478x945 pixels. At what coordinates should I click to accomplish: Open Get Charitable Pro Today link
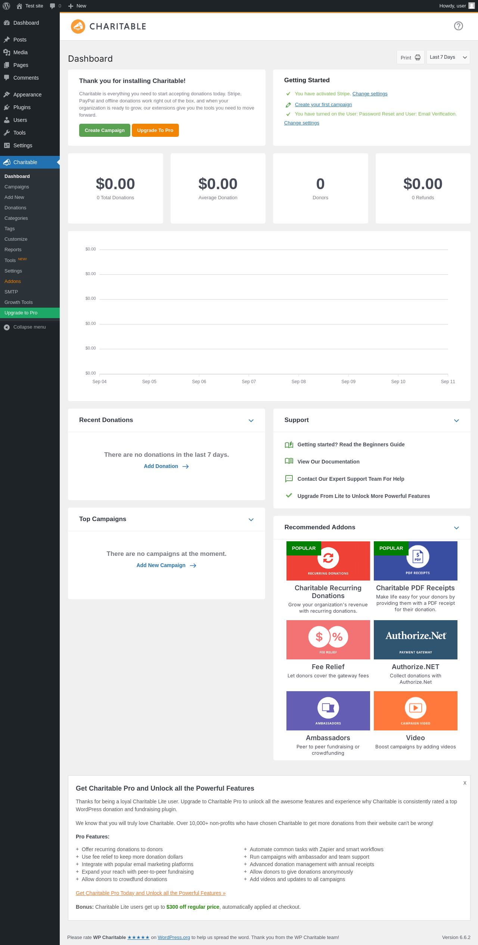[x=150, y=893]
